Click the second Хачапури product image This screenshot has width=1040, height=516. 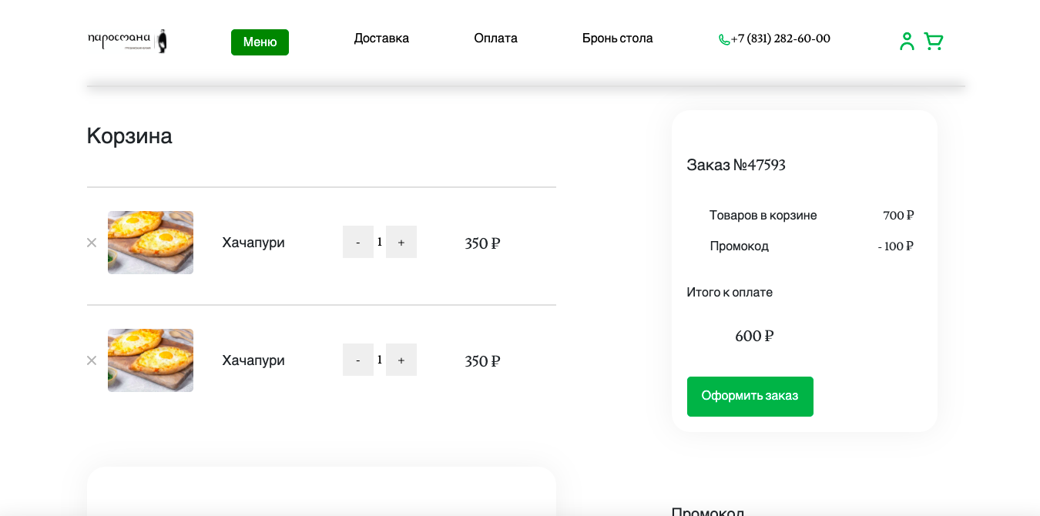(x=150, y=360)
